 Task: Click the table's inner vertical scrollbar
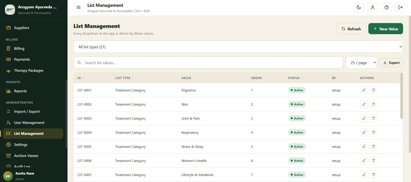coord(401,96)
